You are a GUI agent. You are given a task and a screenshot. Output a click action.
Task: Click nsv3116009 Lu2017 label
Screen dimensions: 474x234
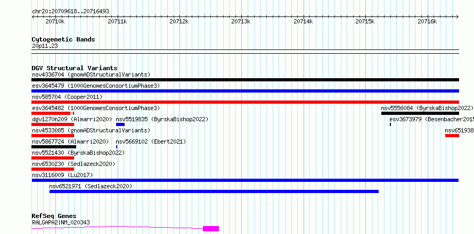62,175
